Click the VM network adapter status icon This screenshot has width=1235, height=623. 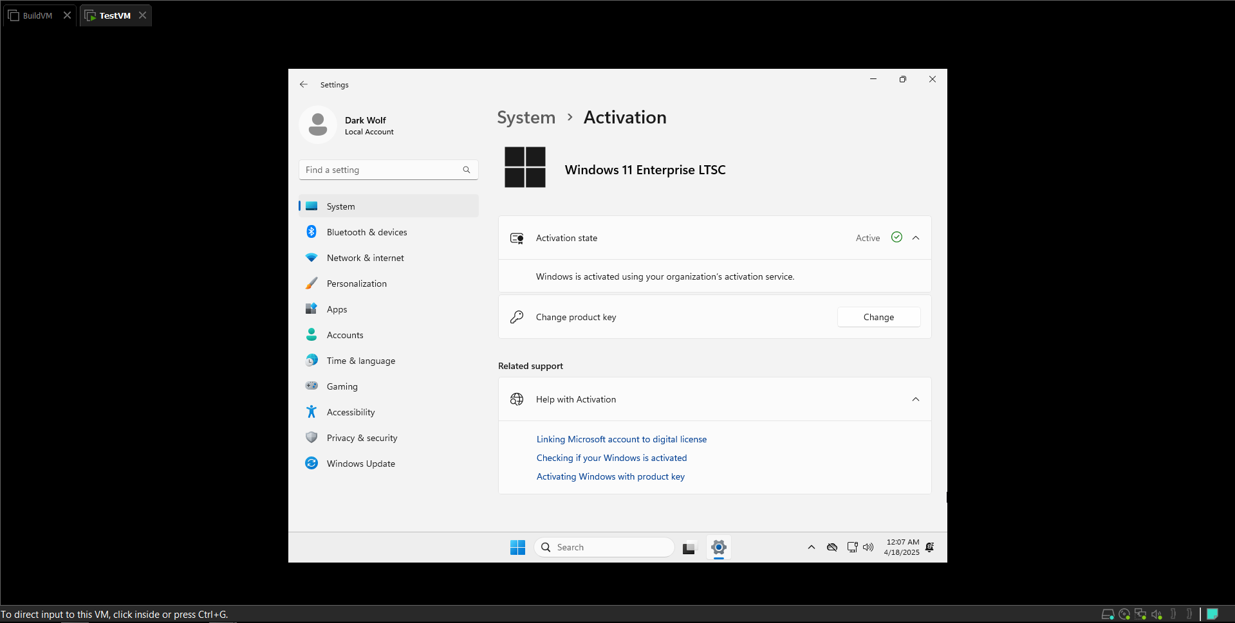pyautogui.click(x=1140, y=614)
